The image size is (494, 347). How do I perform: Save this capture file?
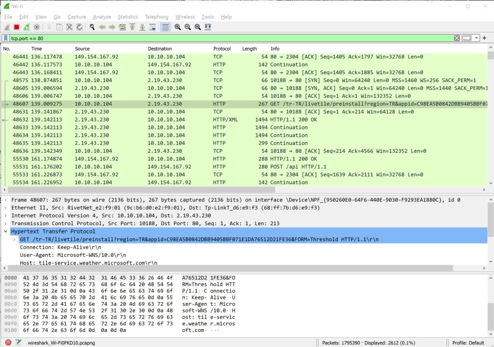[59, 27]
